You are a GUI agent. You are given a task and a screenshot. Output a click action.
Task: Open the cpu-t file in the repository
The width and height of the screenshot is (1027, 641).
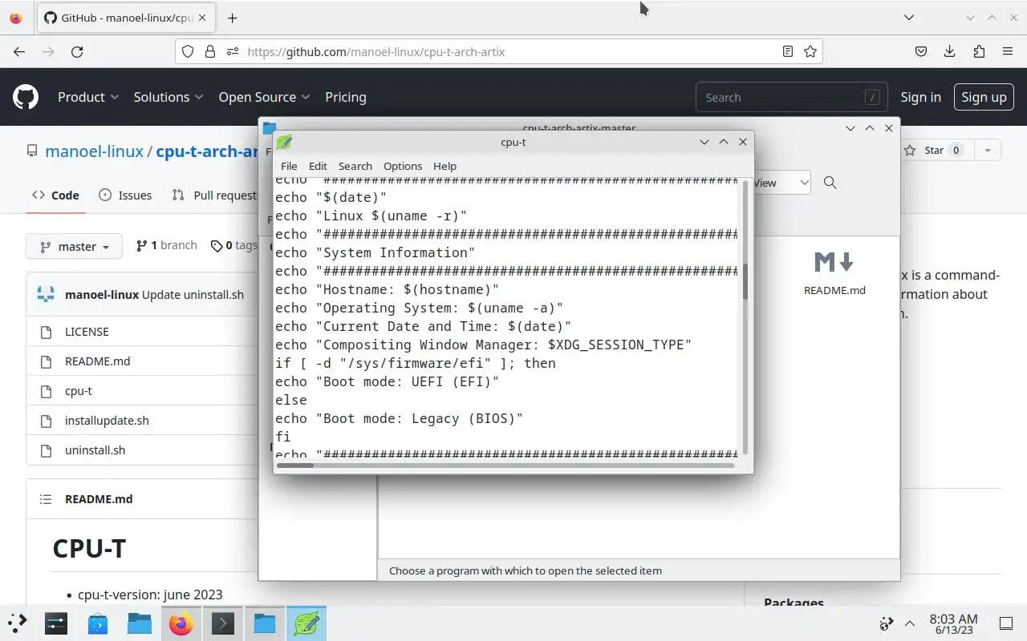tap(79, 390)
